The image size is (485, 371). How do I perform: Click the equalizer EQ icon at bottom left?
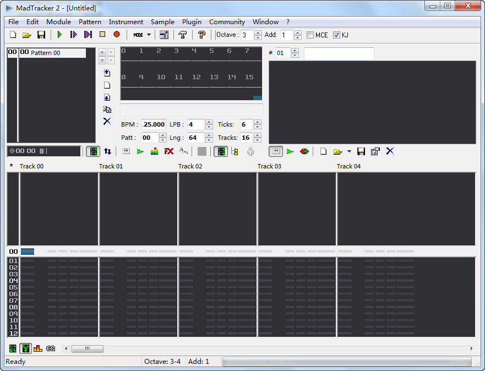click(x=51, y=348)
